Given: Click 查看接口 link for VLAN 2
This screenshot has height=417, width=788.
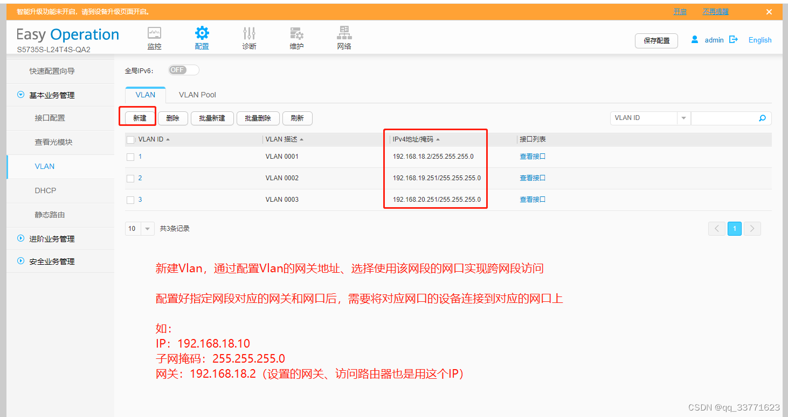Looking at the screenshot, I should [533, 178].
